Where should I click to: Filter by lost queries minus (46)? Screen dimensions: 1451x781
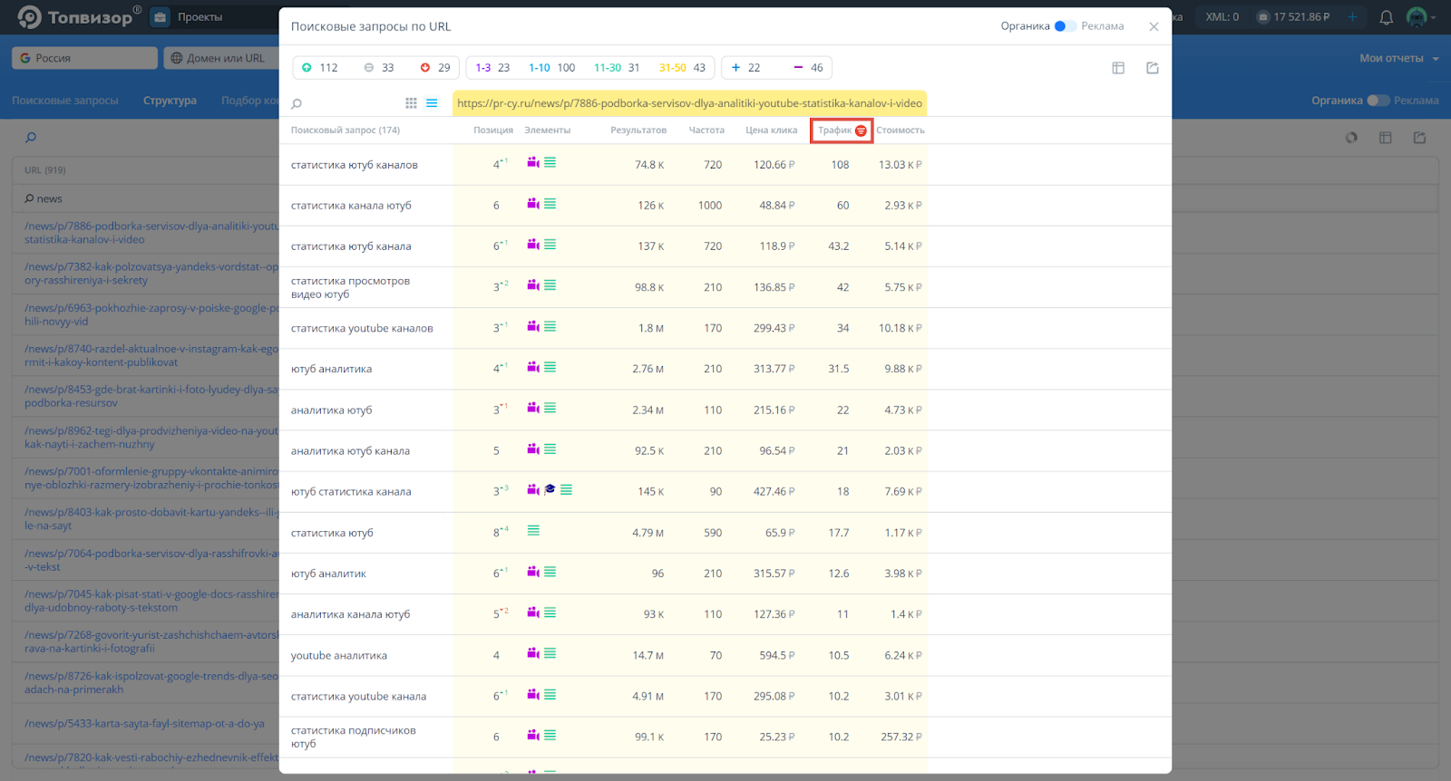click(x=808, y=68)
